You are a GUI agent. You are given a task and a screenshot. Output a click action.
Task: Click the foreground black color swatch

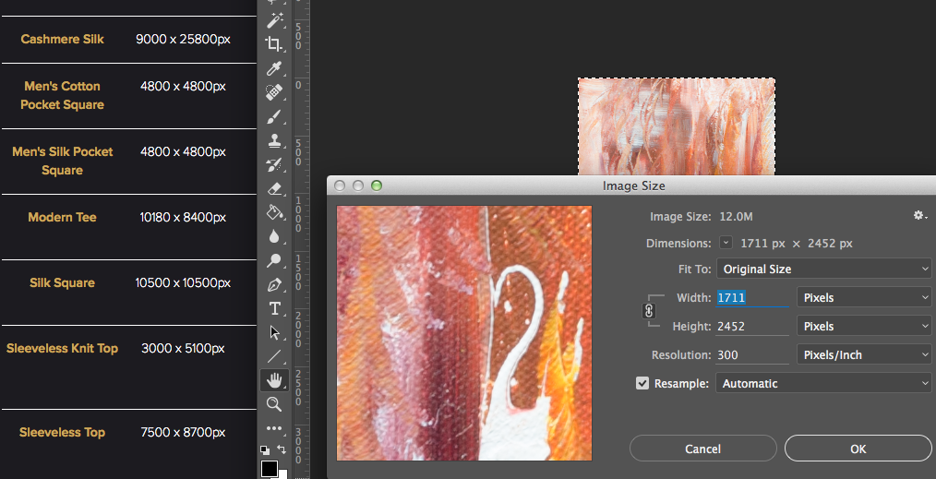270,469
